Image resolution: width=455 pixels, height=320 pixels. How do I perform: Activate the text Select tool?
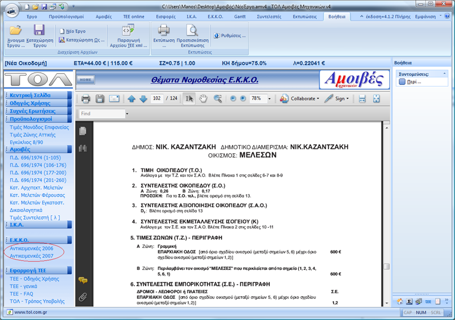click(189, 99)
